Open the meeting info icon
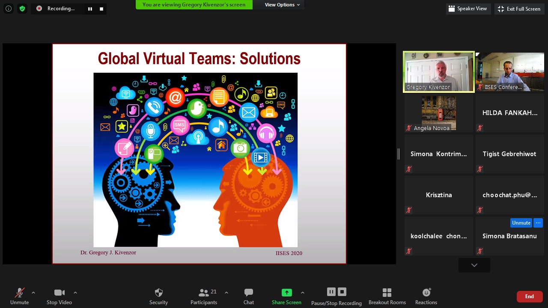This screenshot has height=308, width=548. point(9,9)
